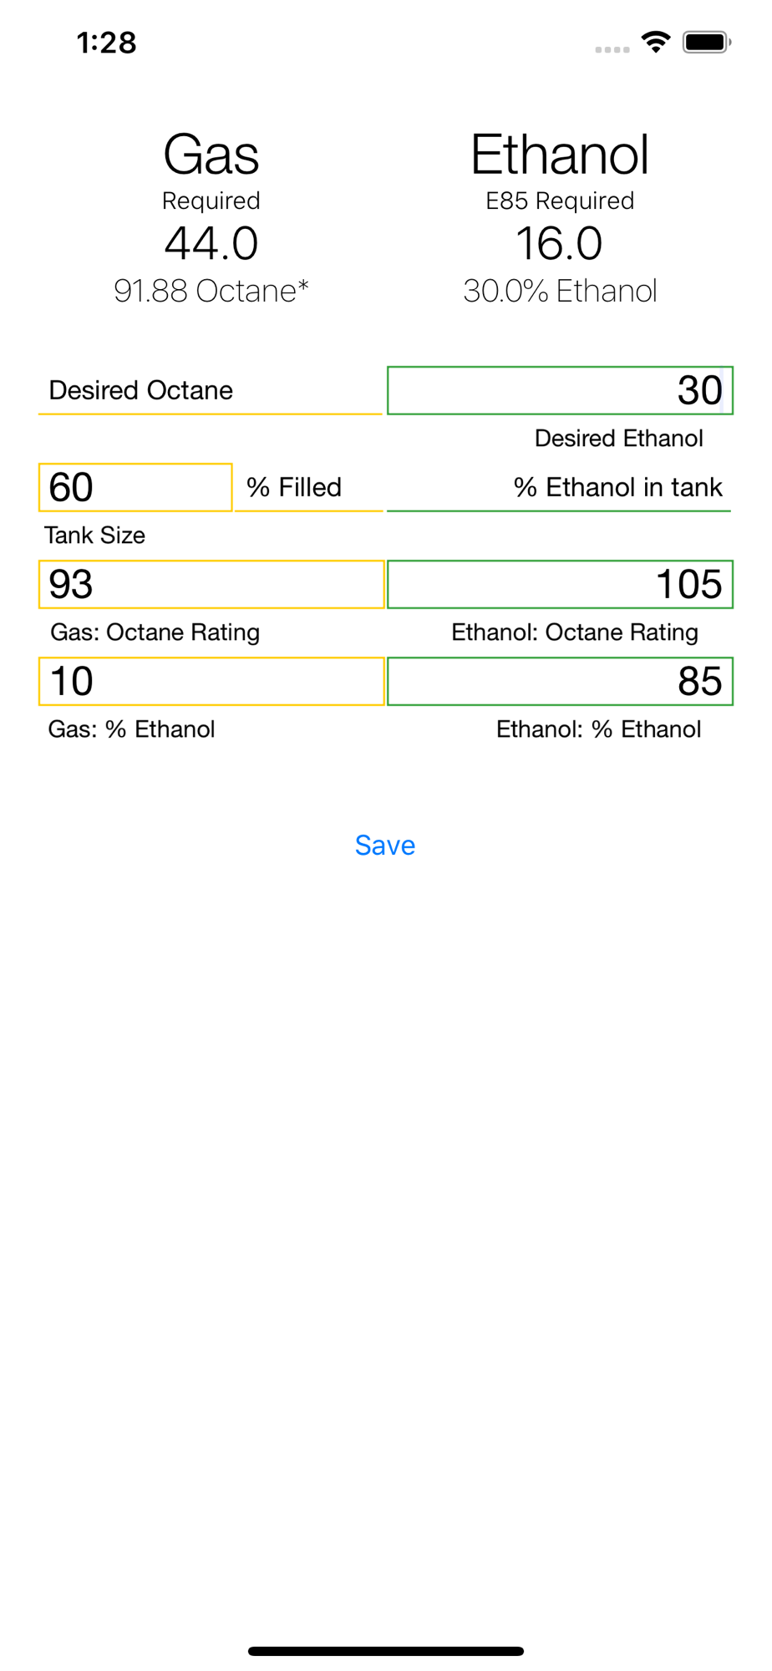
Task: Tap the cellular signal dots
Action: (x=612, y=50)
